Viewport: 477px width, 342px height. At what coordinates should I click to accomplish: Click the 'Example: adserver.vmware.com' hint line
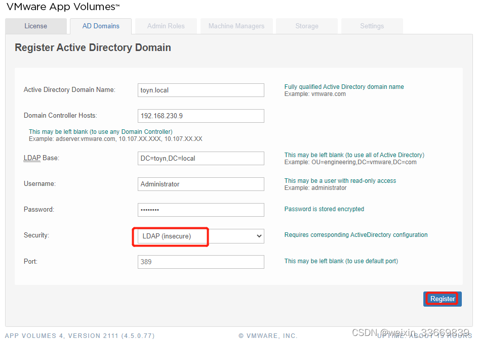tap(115, 139)
